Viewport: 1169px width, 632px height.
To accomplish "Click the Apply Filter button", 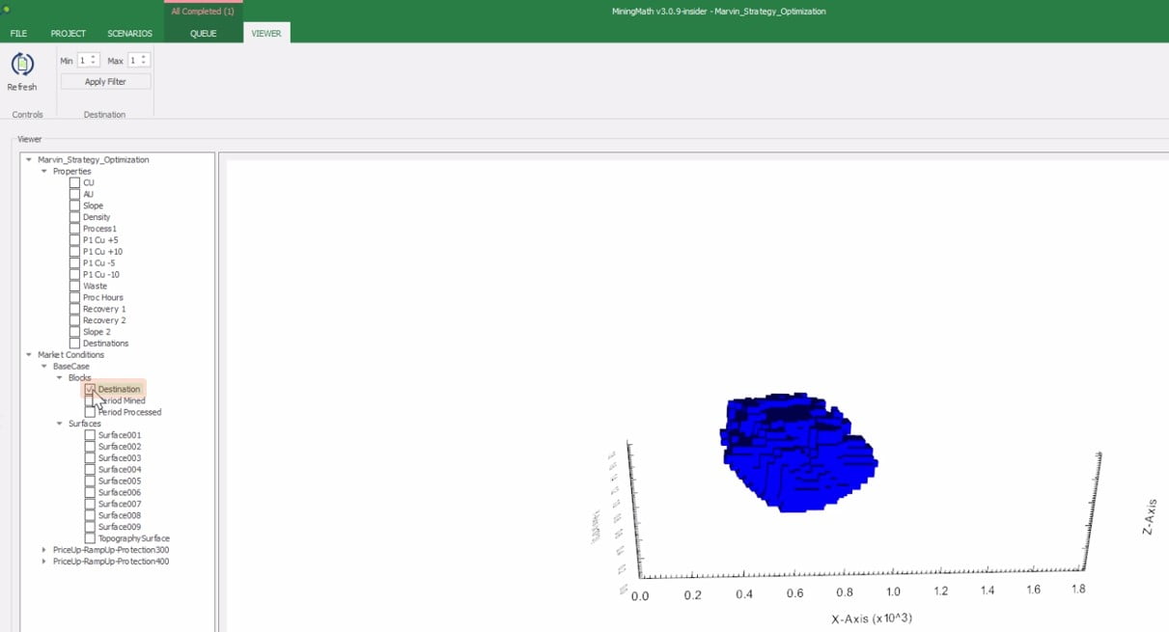I will tap(105, 82).
